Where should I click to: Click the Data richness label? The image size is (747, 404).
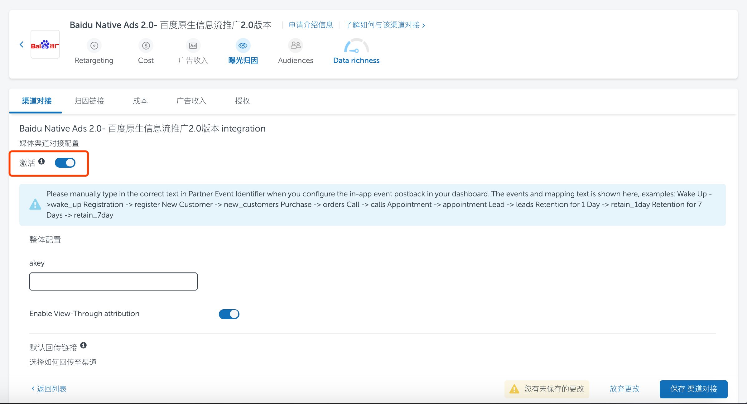[356, 60]
